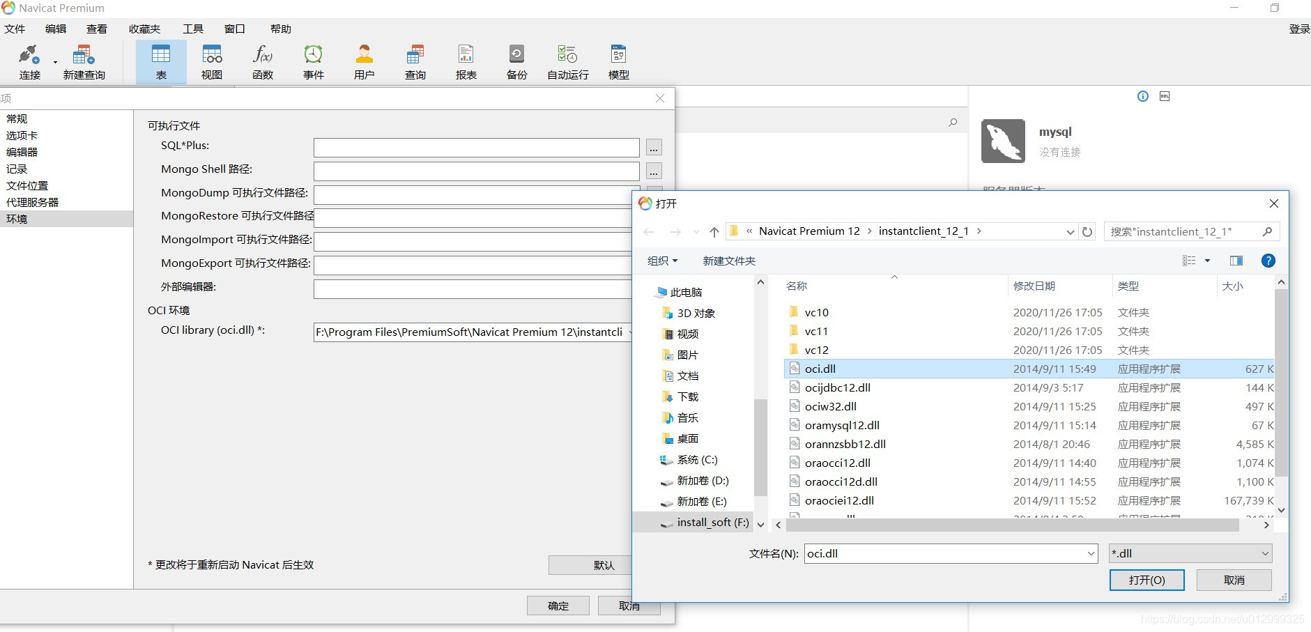The width and height of the screenshot is (1311, 632).
Task: Click the SQL*Plus path input field
Action: tap(476, 148)
